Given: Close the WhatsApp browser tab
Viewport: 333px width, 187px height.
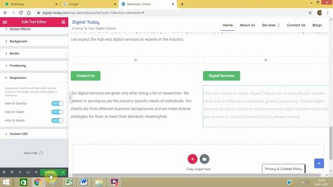Looking at the screenshot, I should (x=56, y=4).
